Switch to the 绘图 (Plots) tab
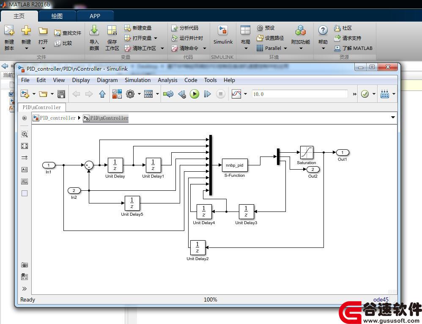 pos(57,16)
